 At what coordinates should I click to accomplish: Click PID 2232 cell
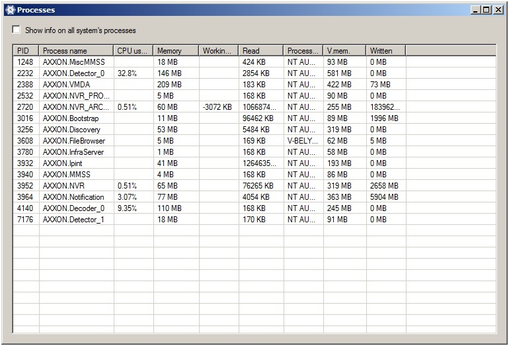pos(25,73)
